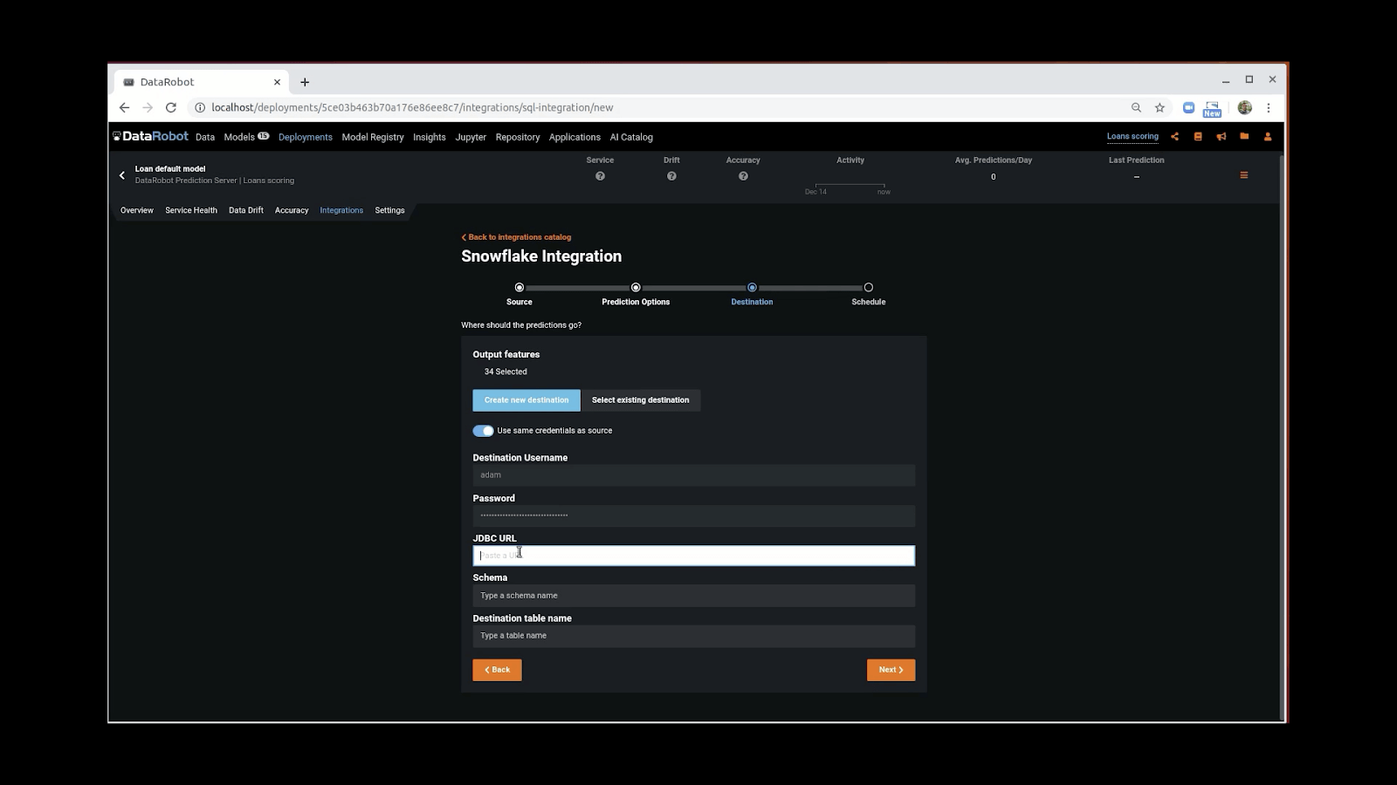The image size is (1397, 785).
Task: Open the Loans scoring project dropdown
Action: 1132,136
